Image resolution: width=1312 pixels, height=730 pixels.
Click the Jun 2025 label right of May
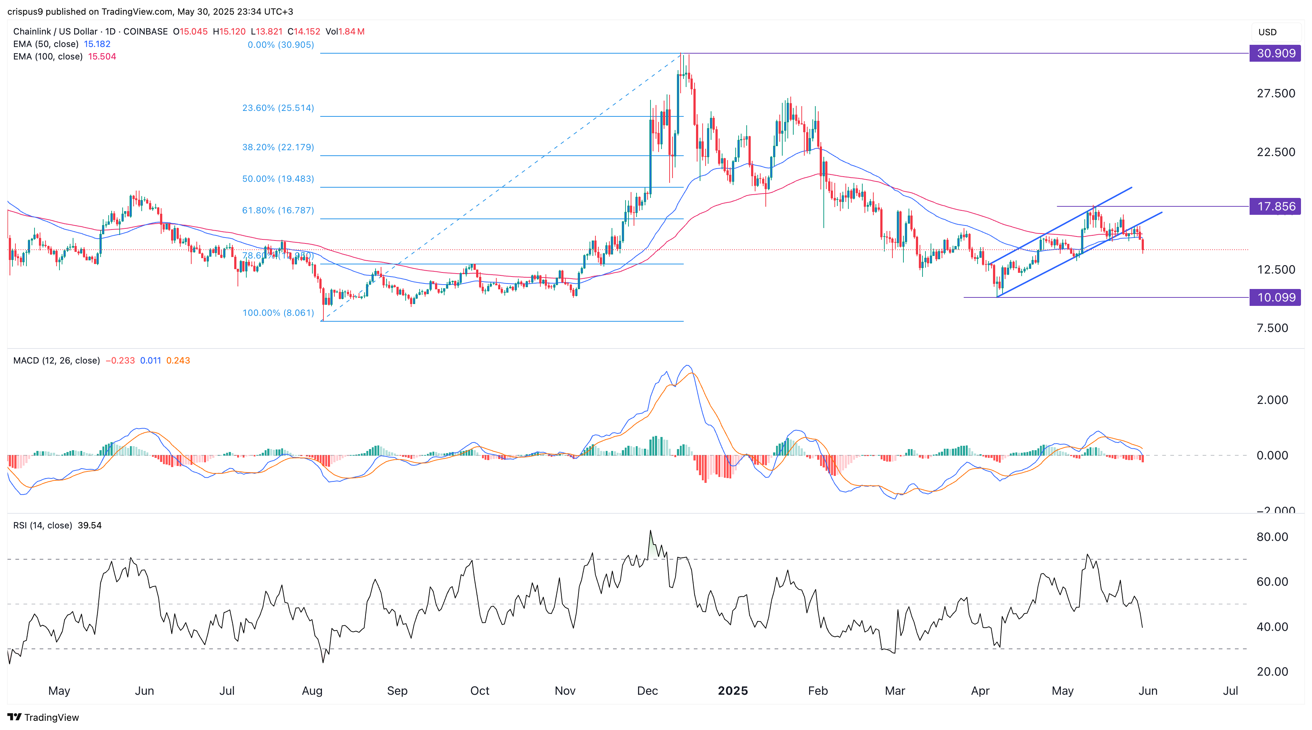(1148, 691)
